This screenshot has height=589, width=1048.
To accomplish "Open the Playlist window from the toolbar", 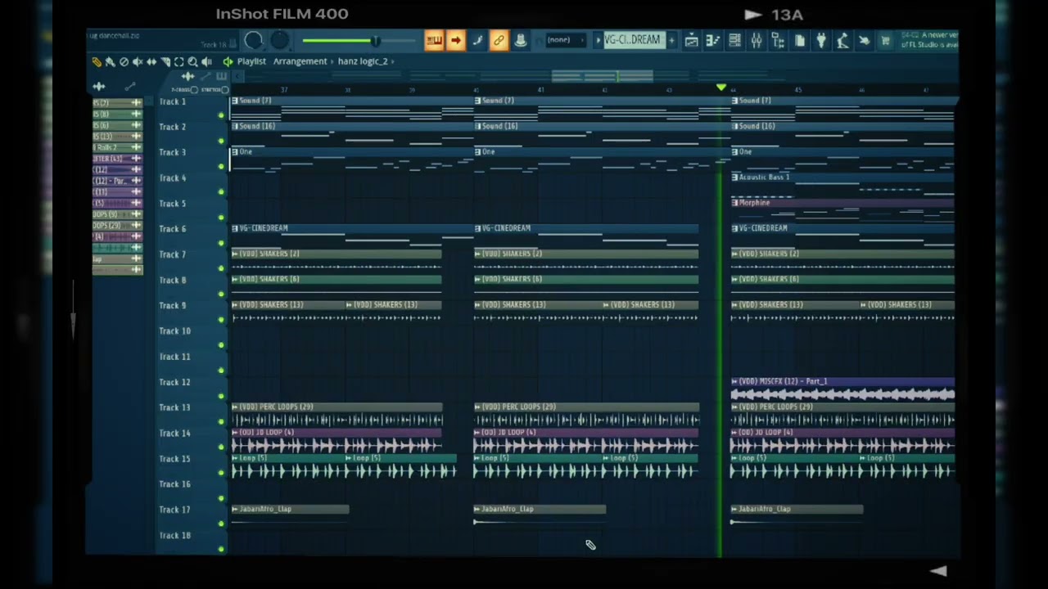I will [x=692, y=40].
